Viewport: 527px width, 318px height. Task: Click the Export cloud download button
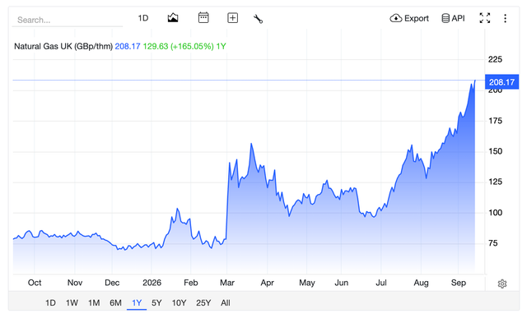coord(409,18)
